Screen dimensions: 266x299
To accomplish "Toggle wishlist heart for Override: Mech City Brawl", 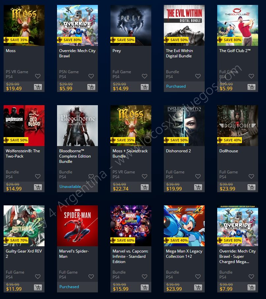I will (x=91, y=76).
